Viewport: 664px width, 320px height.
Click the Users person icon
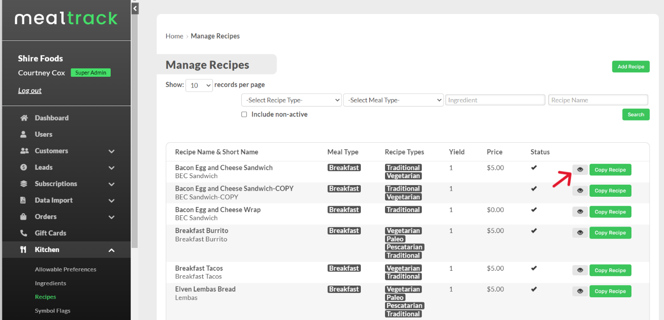tap(24, 134)
